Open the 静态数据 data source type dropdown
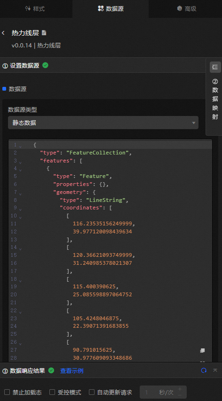 tap(103, 123)
